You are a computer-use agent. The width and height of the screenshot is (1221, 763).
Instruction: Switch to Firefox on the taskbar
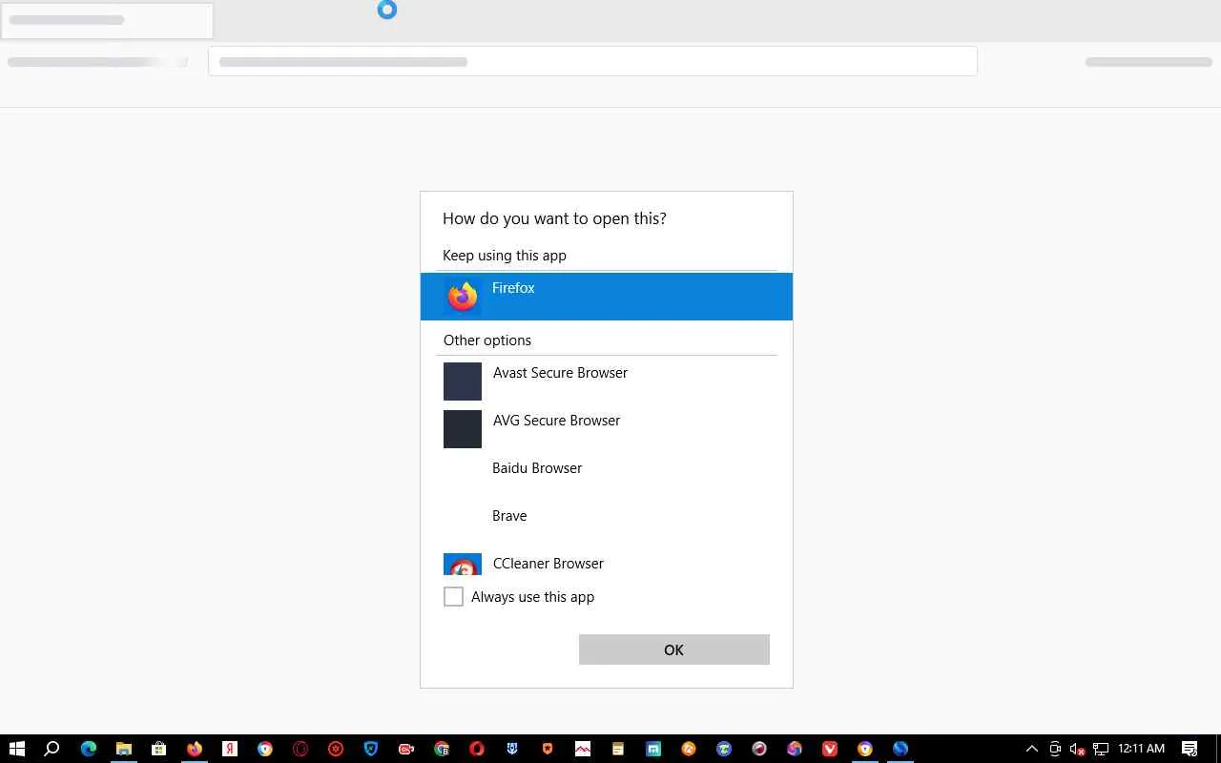194,749
